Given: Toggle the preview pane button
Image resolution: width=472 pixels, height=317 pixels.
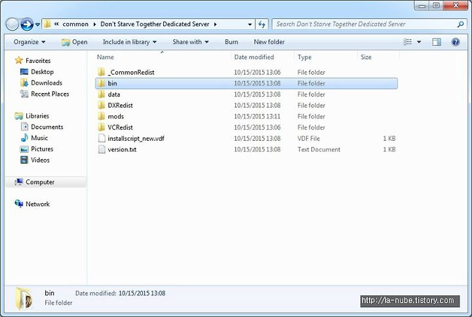Looking at the screenshot, I should tap(437, 42).
